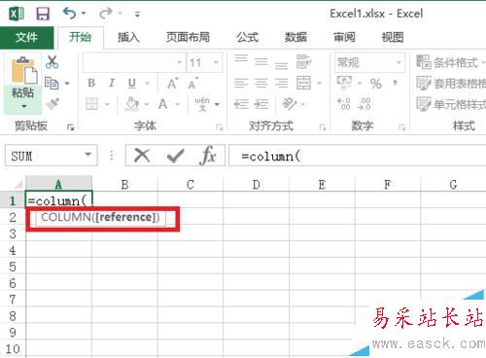Confirm formula entry with checkmark button
The image size is (486, 358).
click(176, 156)
